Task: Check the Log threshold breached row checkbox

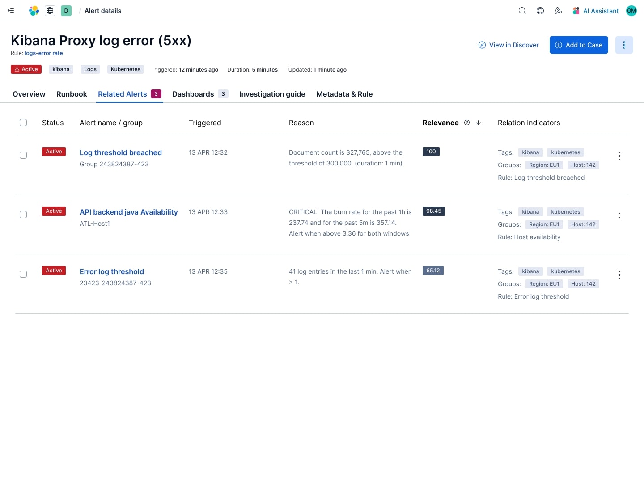Action: click(23, 155)
